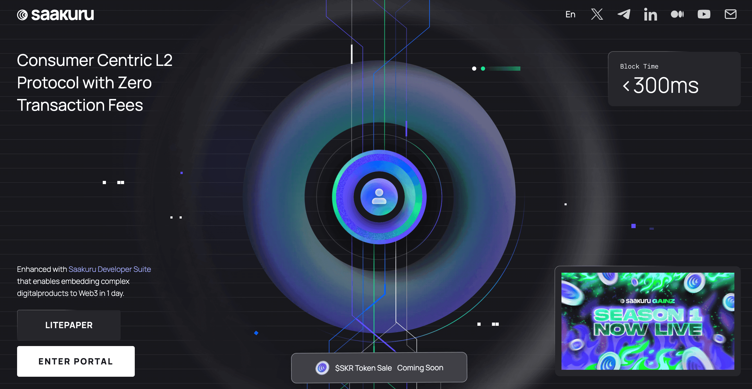752x389 pixels.
Task: Click the Consumer Centric L2 Protocol headline
Action: 94,83
